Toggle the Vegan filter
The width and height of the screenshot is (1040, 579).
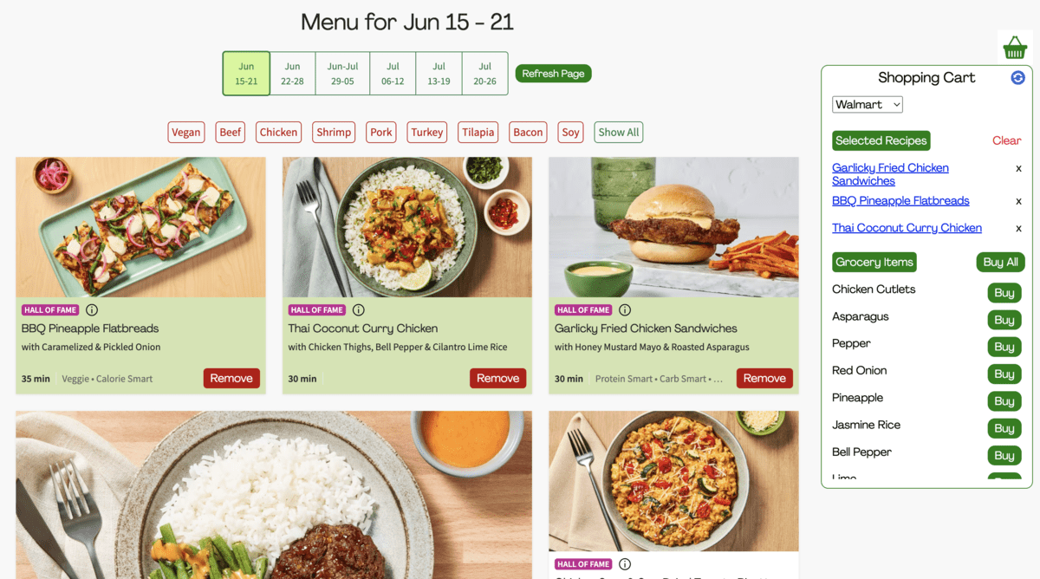tap(186, 133)
